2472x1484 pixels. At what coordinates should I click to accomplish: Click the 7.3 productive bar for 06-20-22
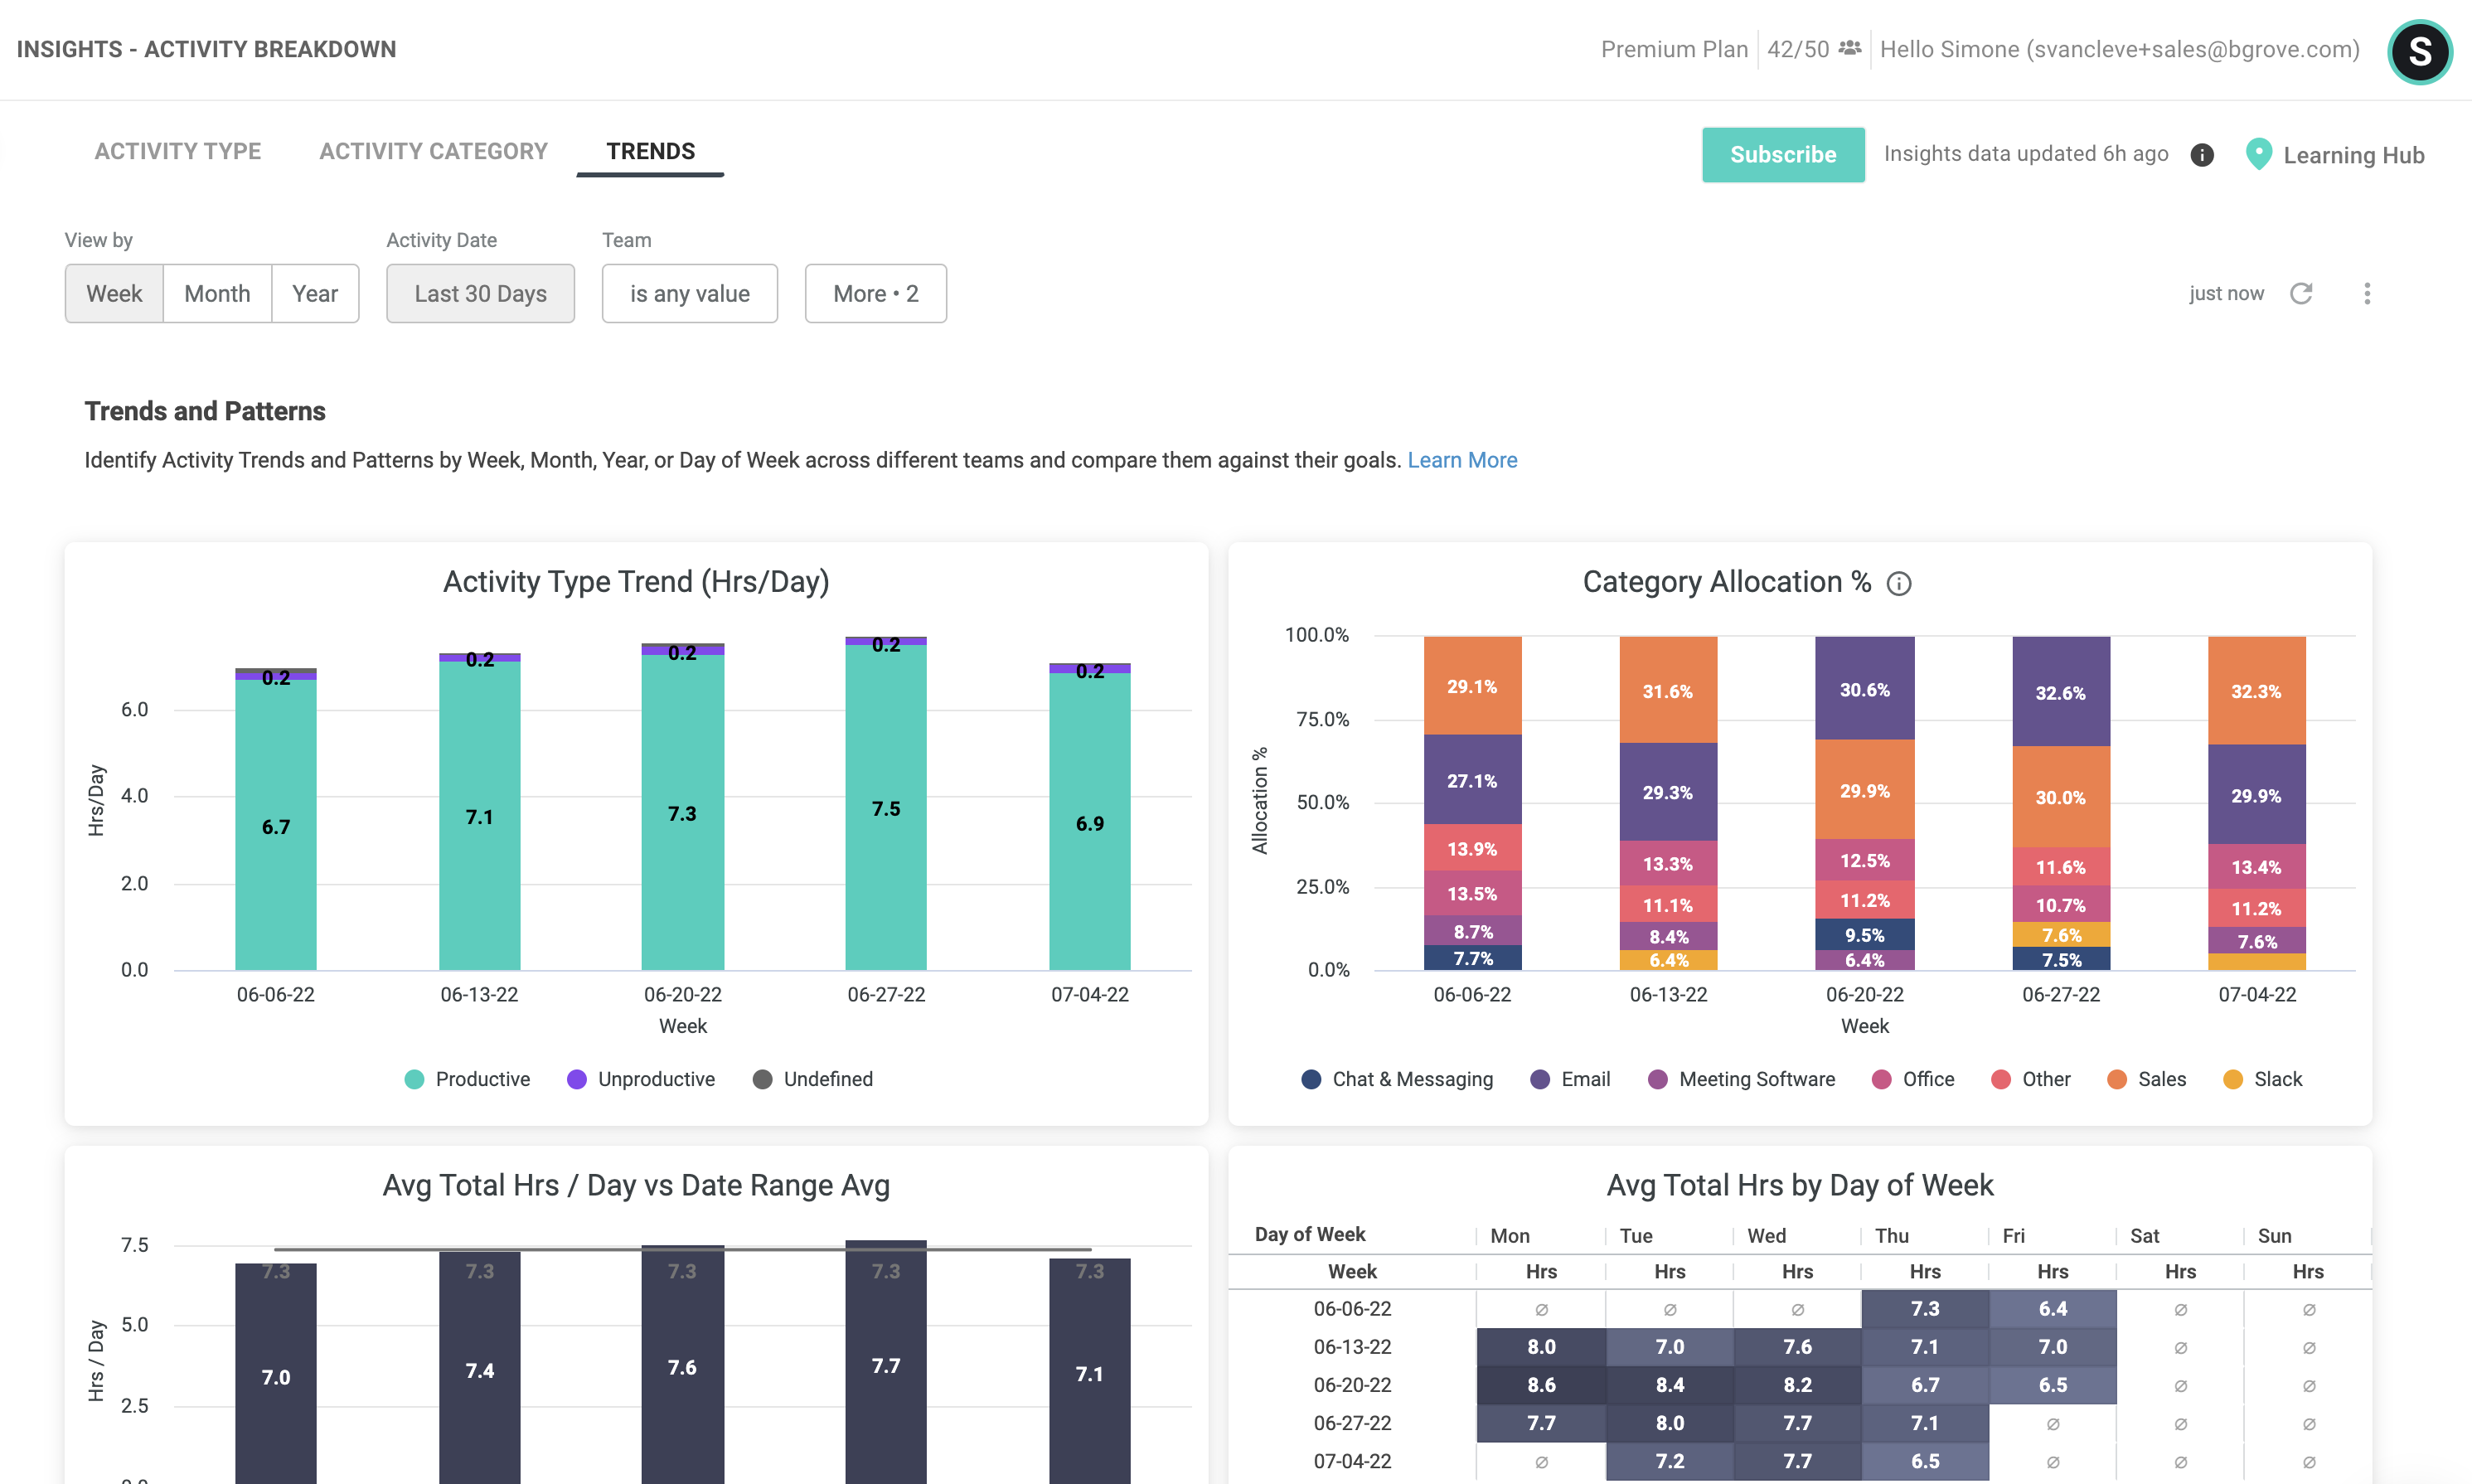pyautogui.click(x=683, y=812)
